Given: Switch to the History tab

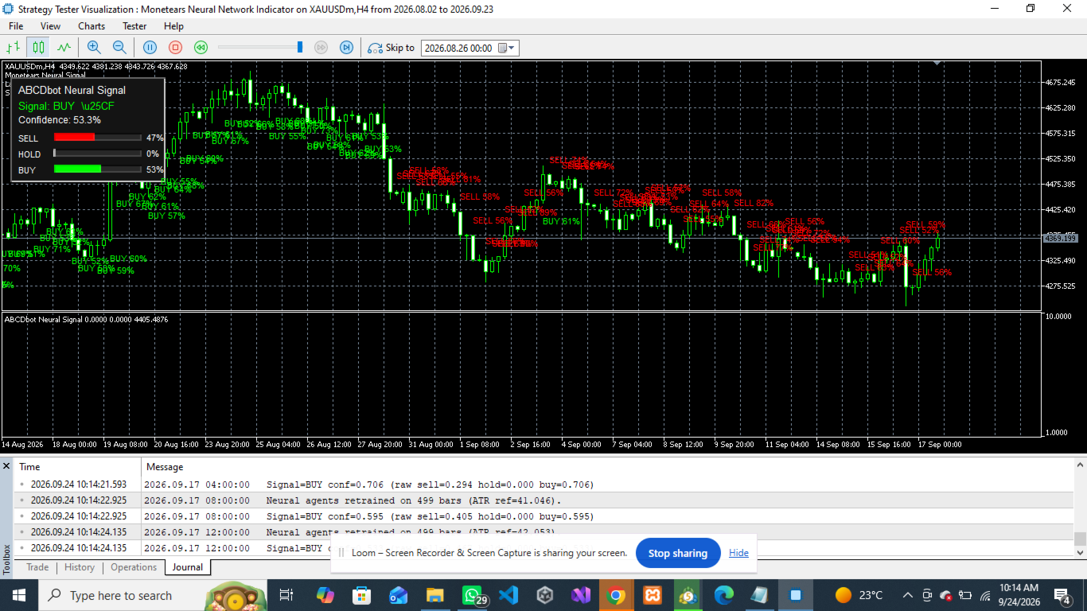Looking at the screenshot, I should point(80,567).
